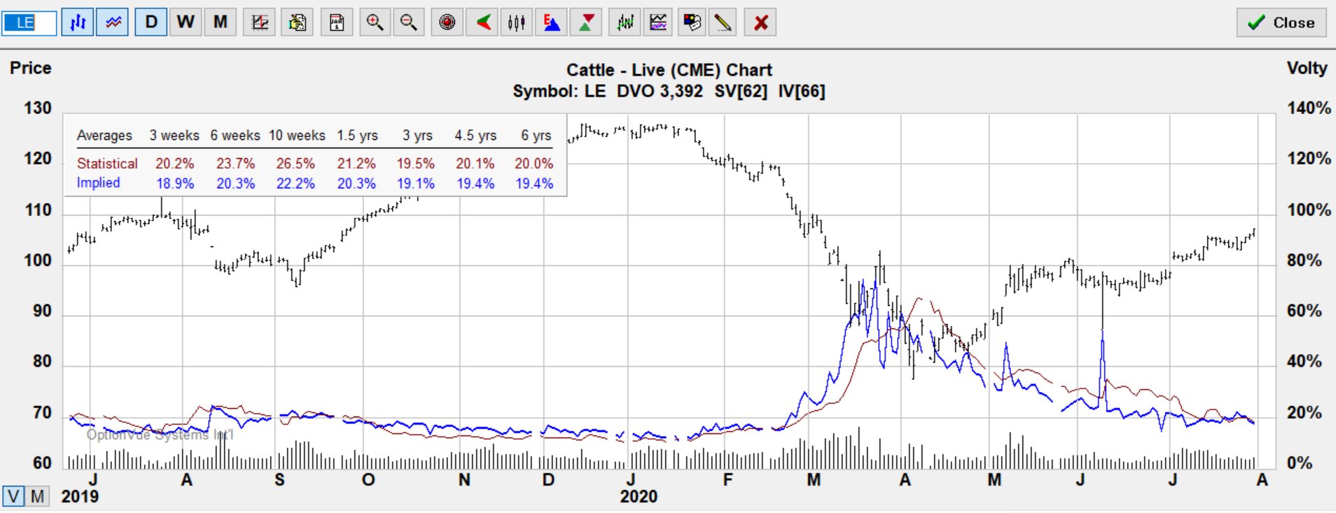Click the chart title Cattle - Live (CME) Chart
This screenshot has width=1336, height=513.
pyautogui.click(x=669, y=70)
